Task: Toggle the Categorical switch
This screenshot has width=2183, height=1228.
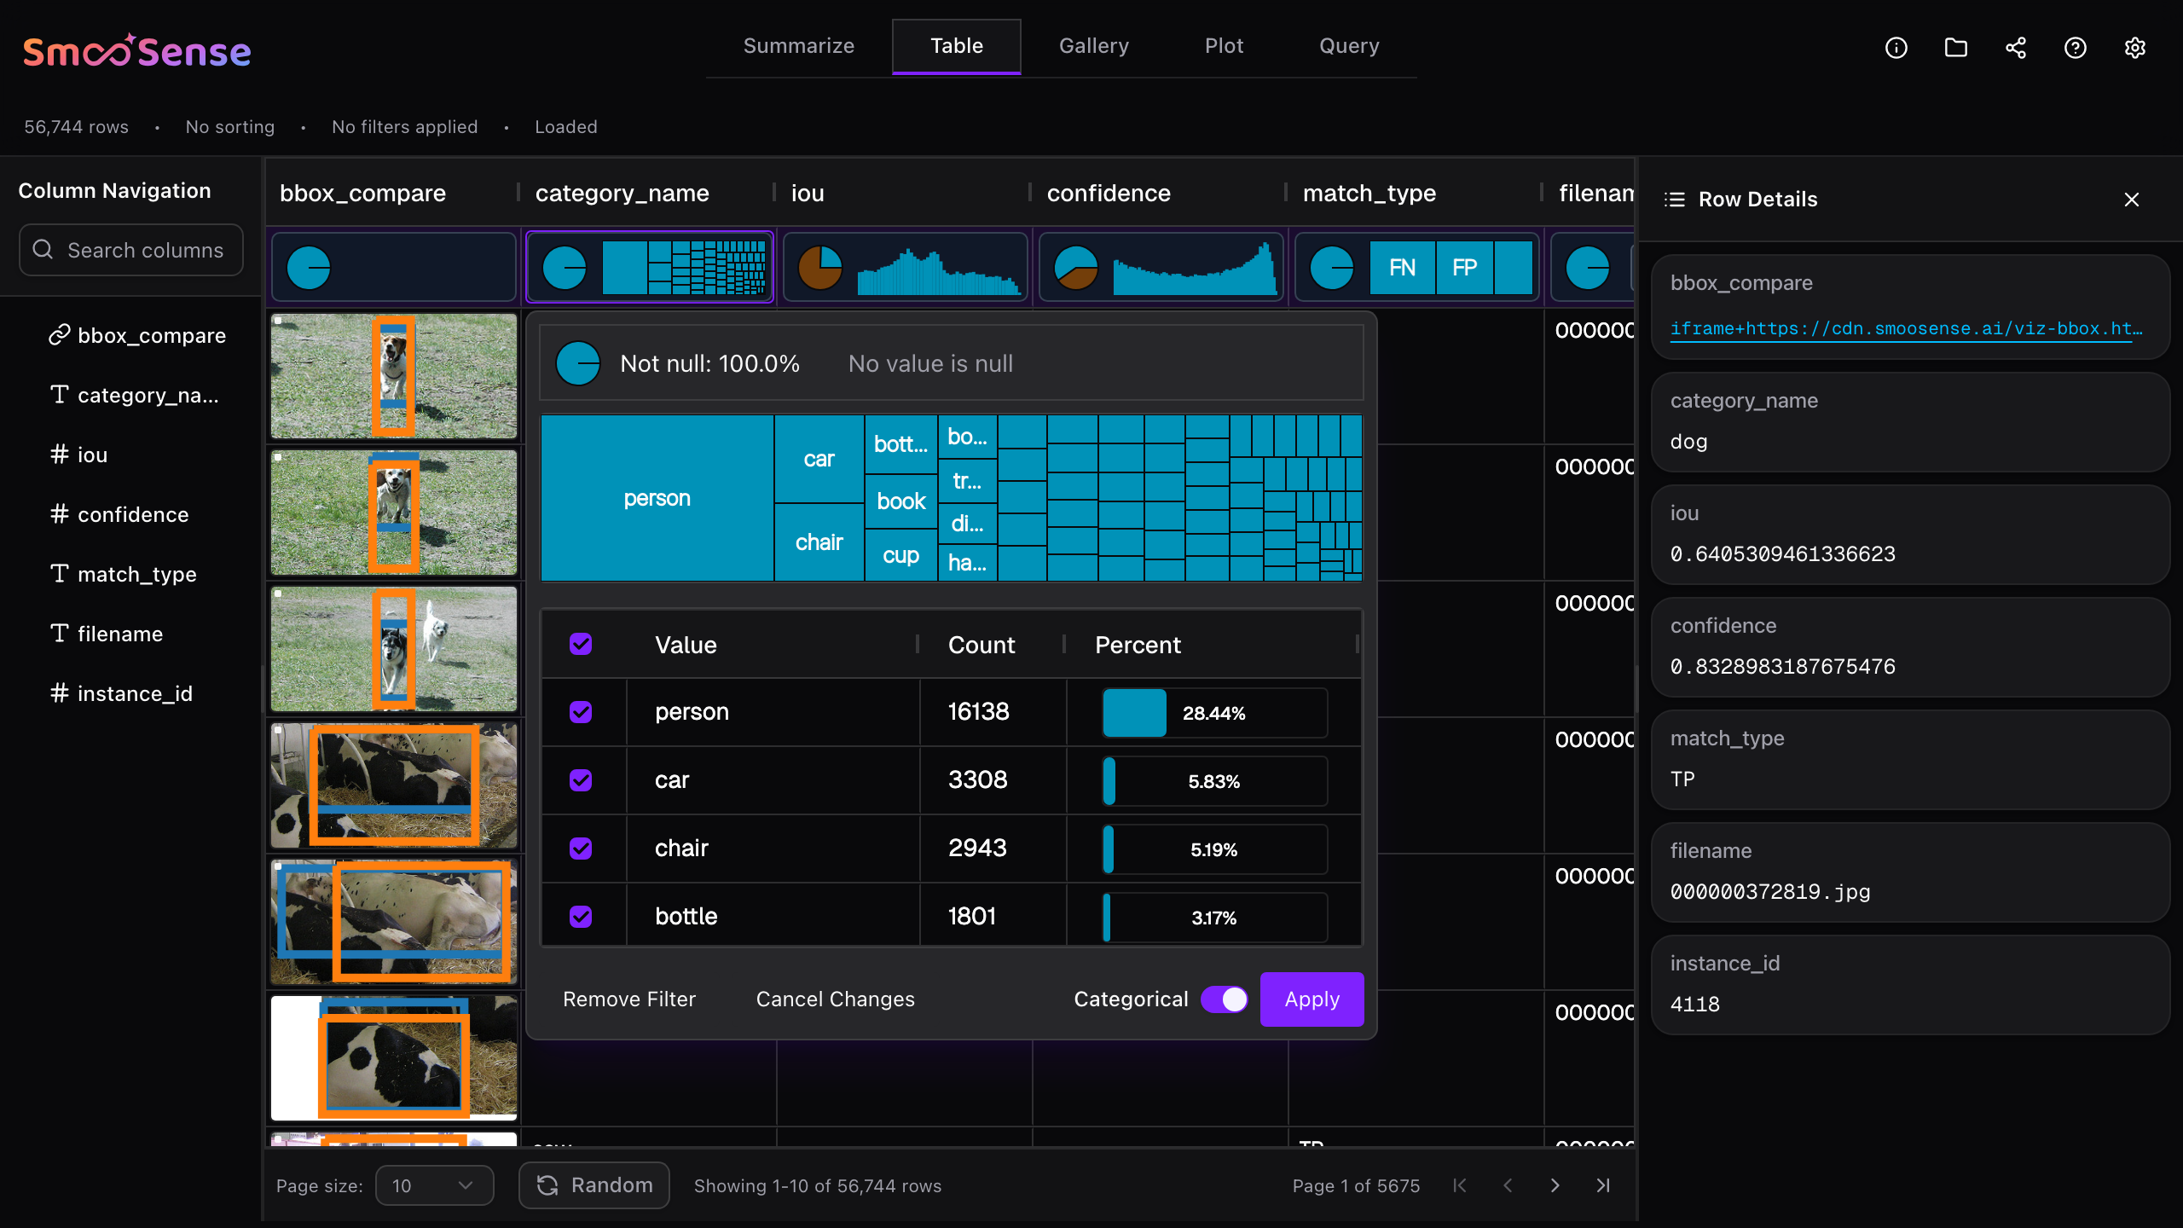Action: (x=1224, y=999)
